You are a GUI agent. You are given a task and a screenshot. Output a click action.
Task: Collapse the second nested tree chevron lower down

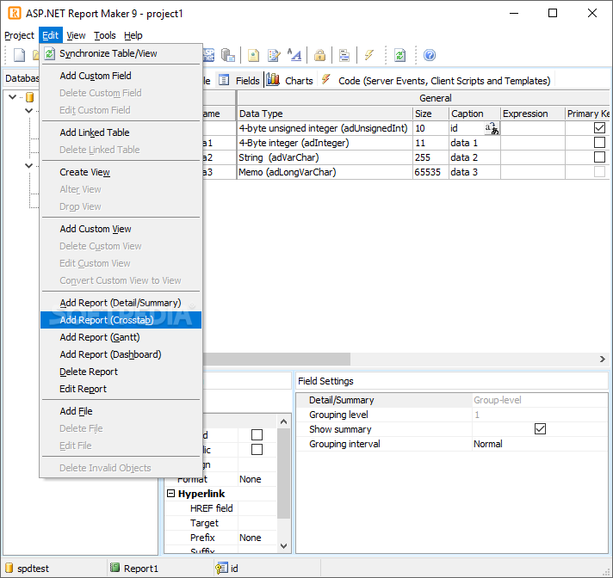[28, 166]
